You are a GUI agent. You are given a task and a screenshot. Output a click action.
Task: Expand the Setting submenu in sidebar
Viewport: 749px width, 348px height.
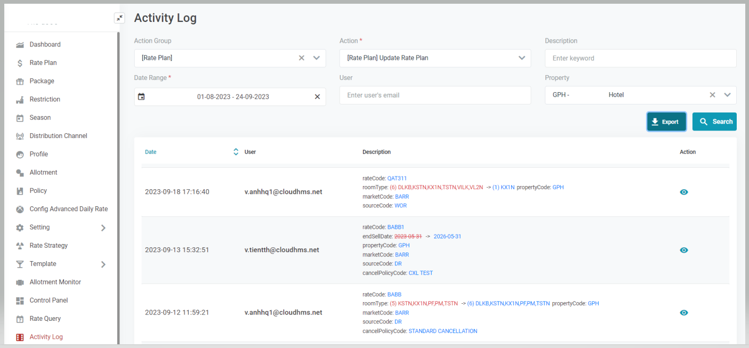pos(103,228)
